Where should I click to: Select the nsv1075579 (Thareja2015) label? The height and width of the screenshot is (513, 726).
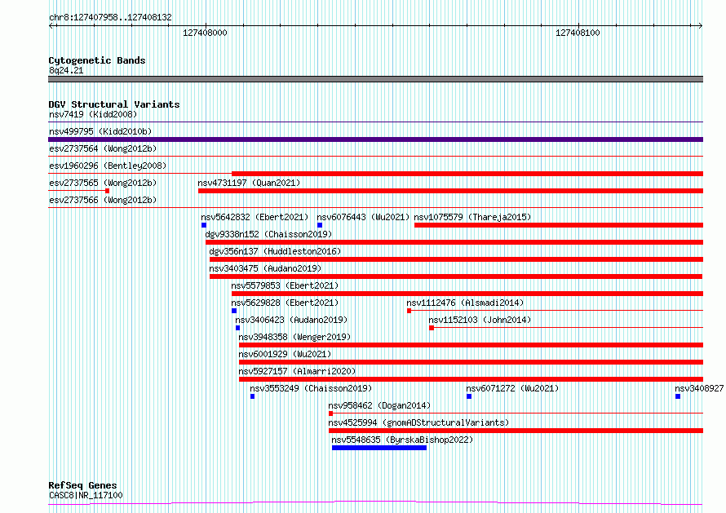473,217
